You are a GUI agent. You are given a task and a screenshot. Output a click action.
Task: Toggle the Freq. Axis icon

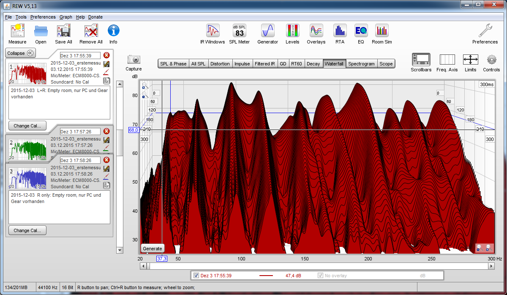pyautogui.click(x=447, y=60)
